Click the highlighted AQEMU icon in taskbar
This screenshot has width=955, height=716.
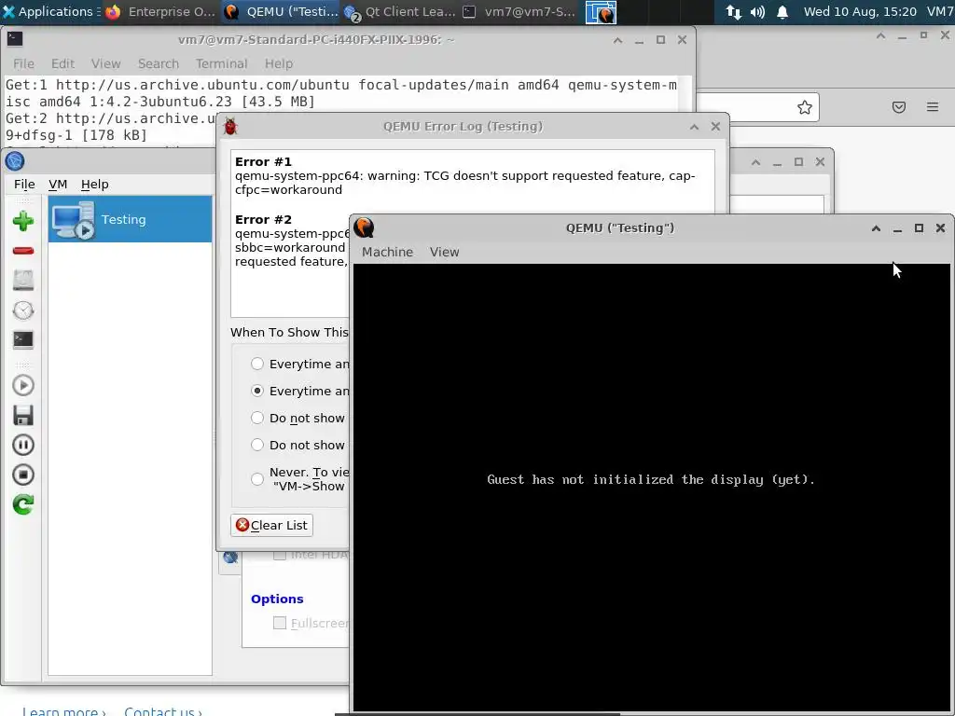601,12
